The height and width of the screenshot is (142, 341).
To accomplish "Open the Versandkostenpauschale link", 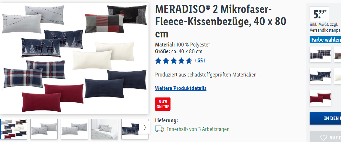I will [325, 30].
